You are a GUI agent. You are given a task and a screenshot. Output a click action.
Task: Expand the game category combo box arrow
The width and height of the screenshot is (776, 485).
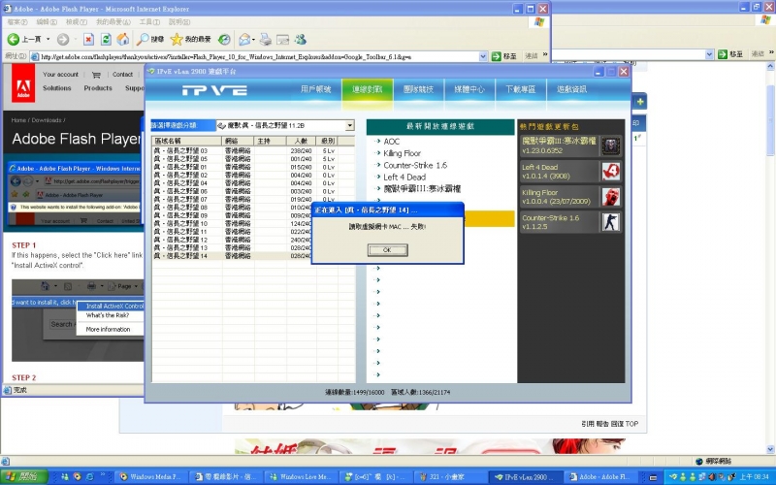[x=350, y=126]
